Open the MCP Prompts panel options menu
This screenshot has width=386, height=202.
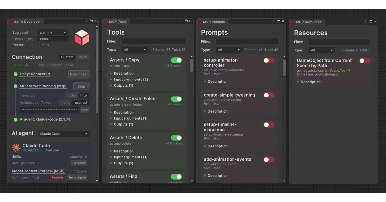(x=274, y=21)
